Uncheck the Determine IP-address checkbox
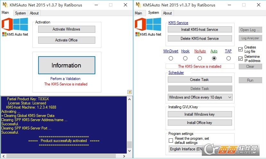The image size is (266, 159). [241, 58]
